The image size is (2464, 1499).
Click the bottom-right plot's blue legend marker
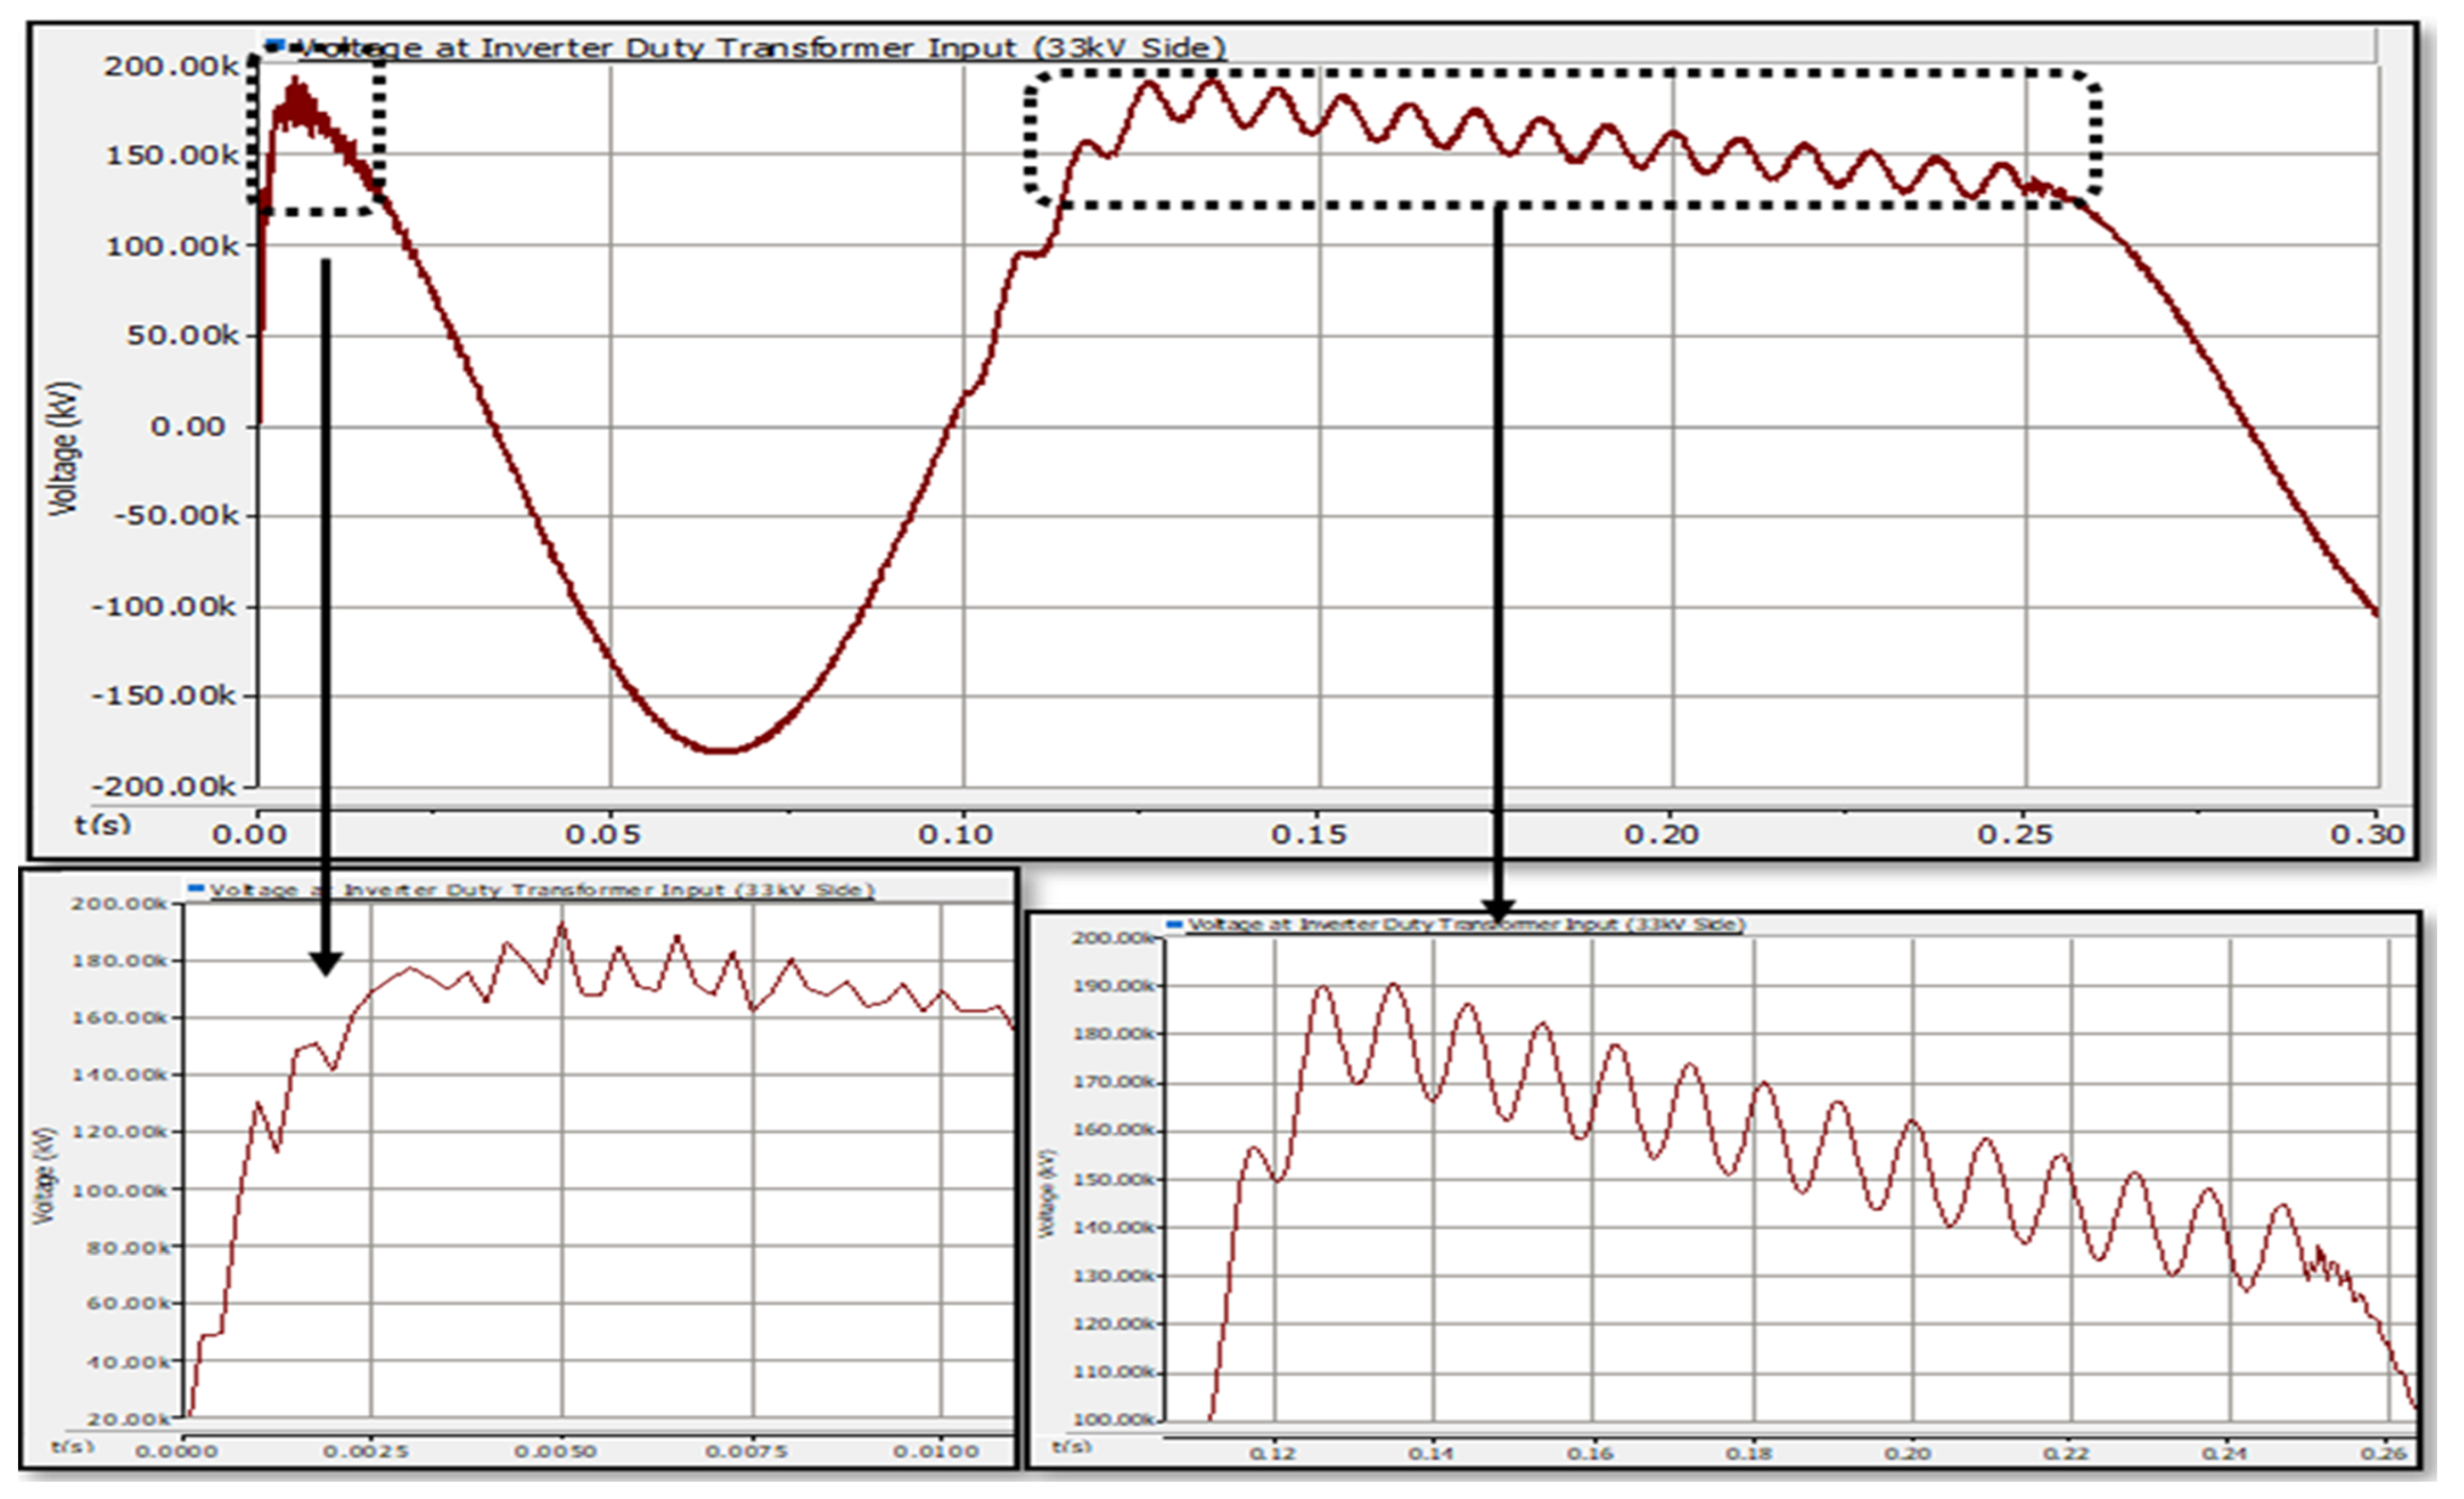(1175, 924)
